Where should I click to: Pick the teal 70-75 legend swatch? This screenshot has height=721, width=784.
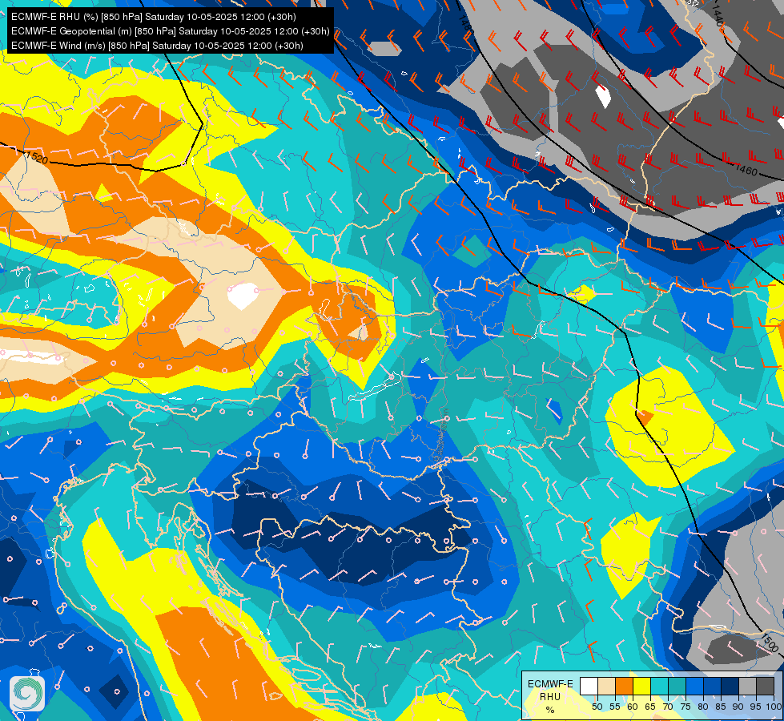[677, 686]
